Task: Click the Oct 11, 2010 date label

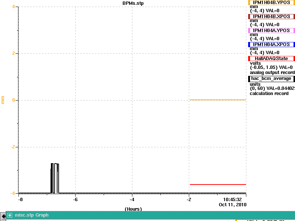Action: pyautogui.click(x=233, y=205)
